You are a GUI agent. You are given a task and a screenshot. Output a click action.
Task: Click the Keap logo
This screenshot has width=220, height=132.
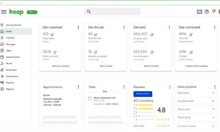click(x=16, y=12)
